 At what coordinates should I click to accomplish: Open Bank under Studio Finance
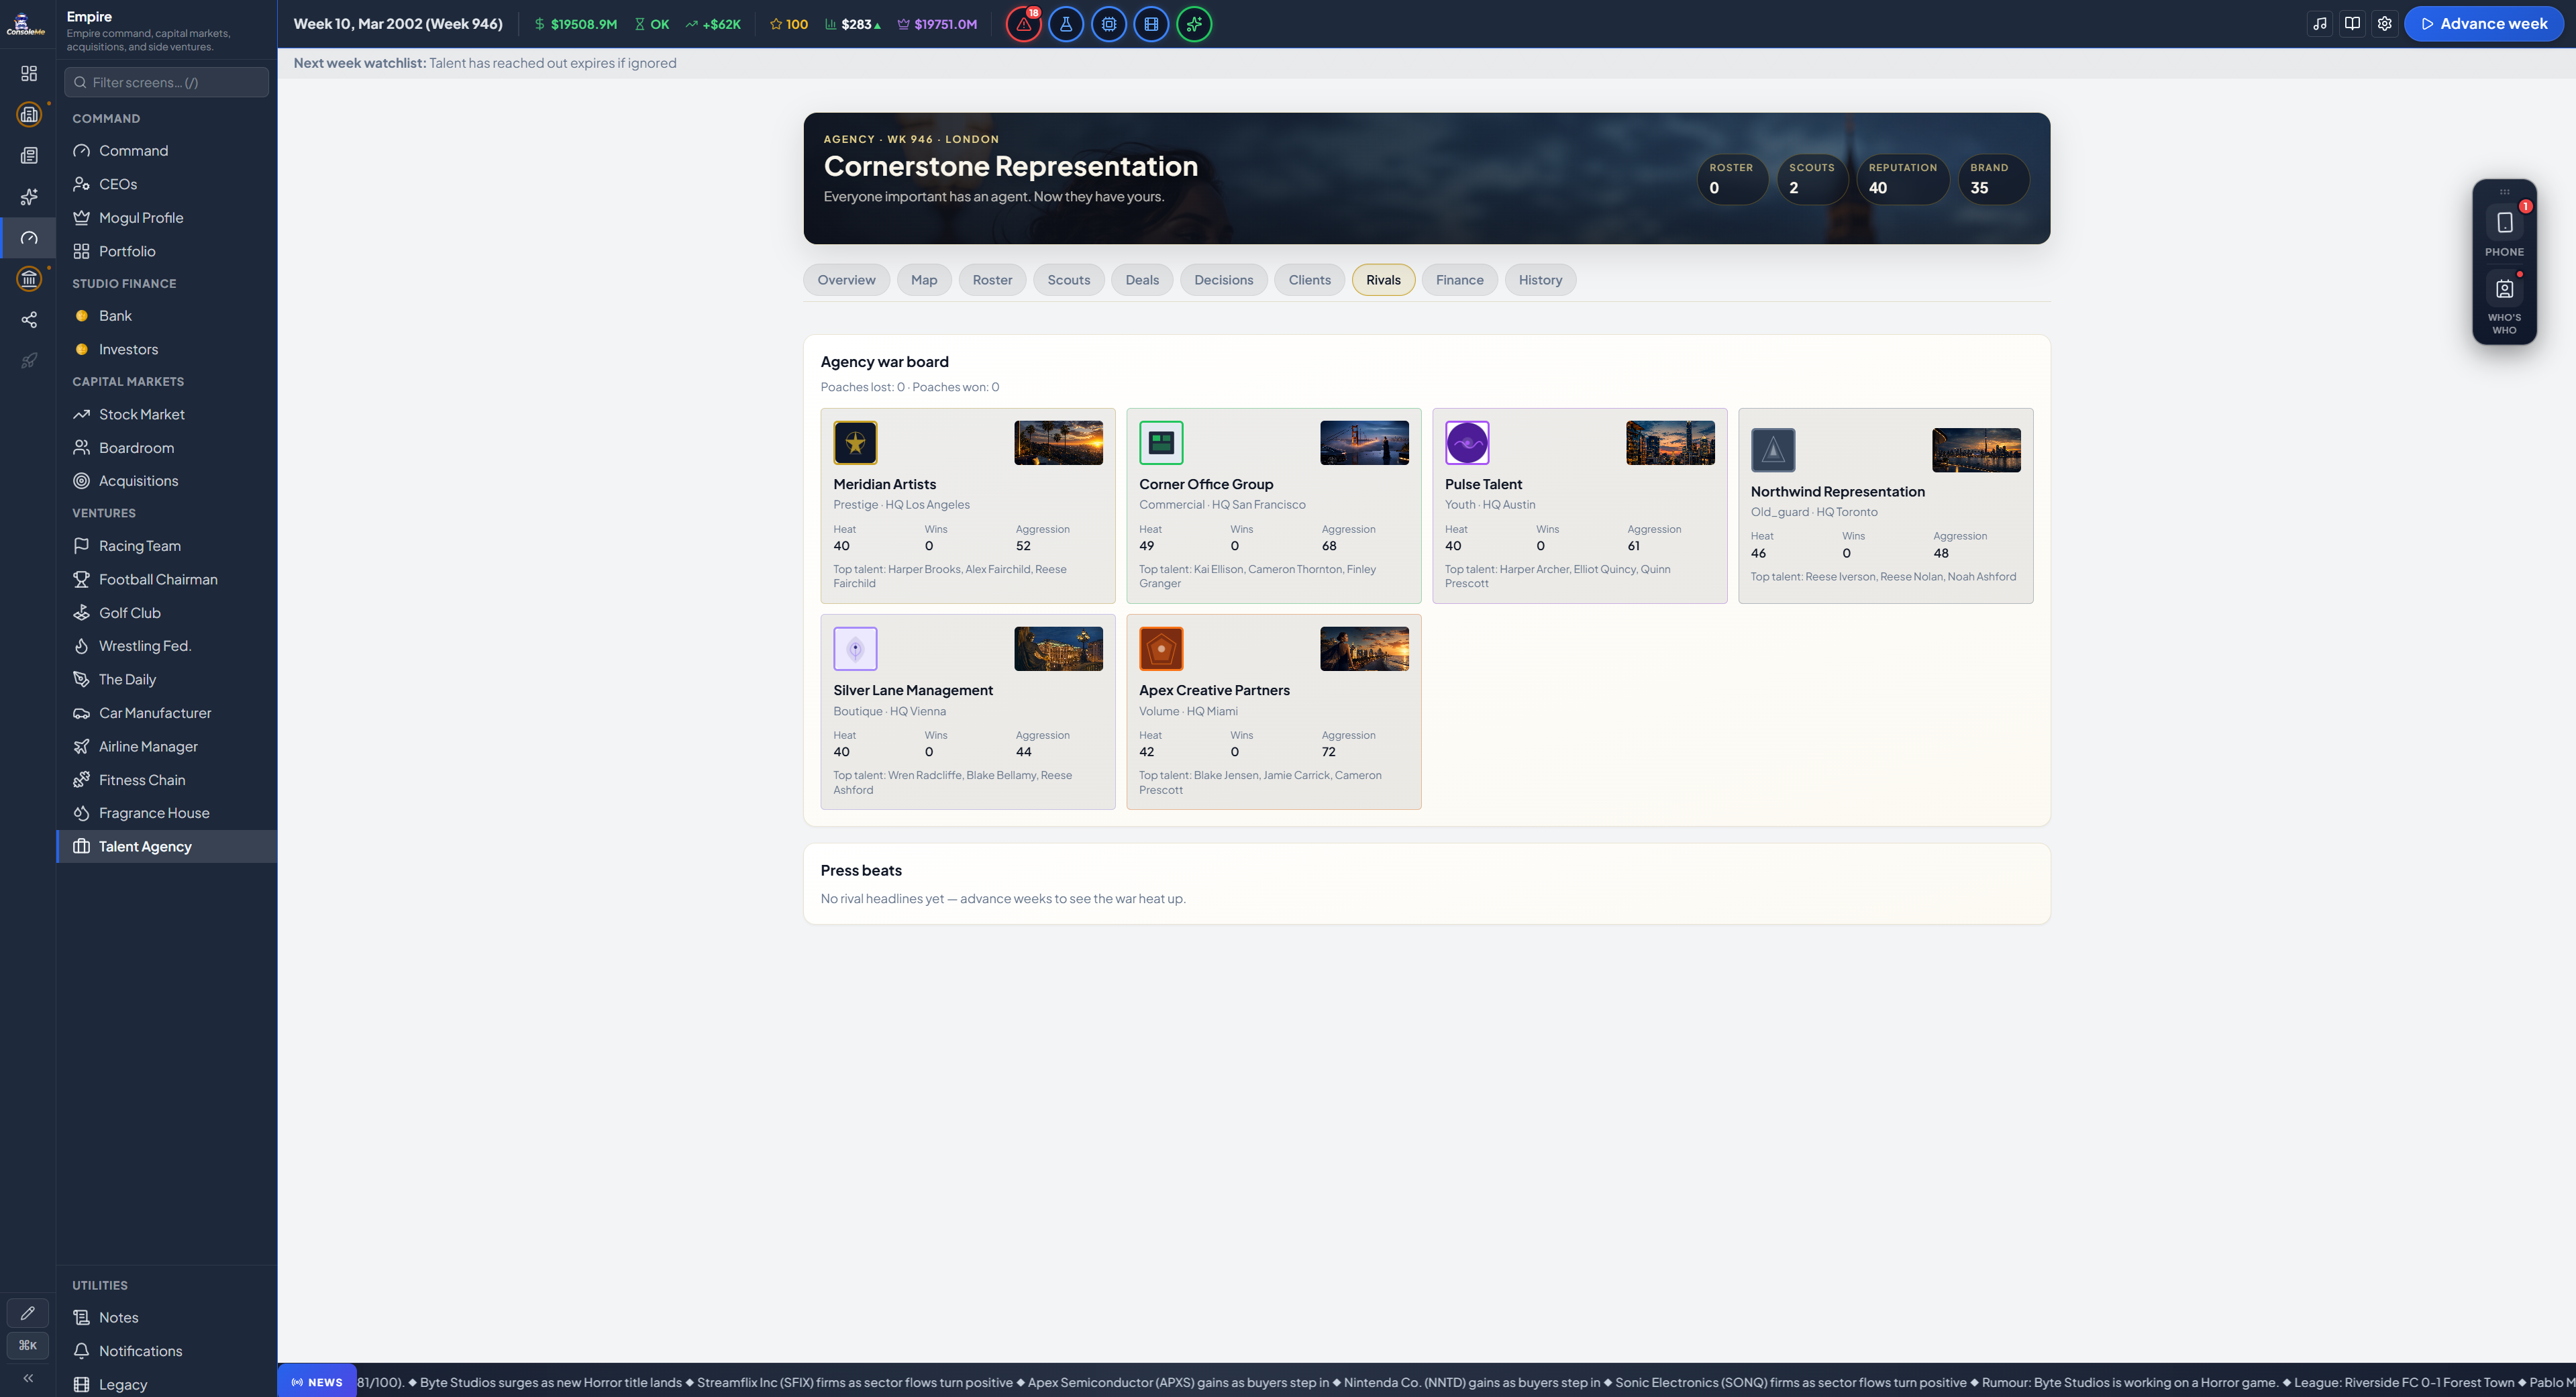pos(166,316)
